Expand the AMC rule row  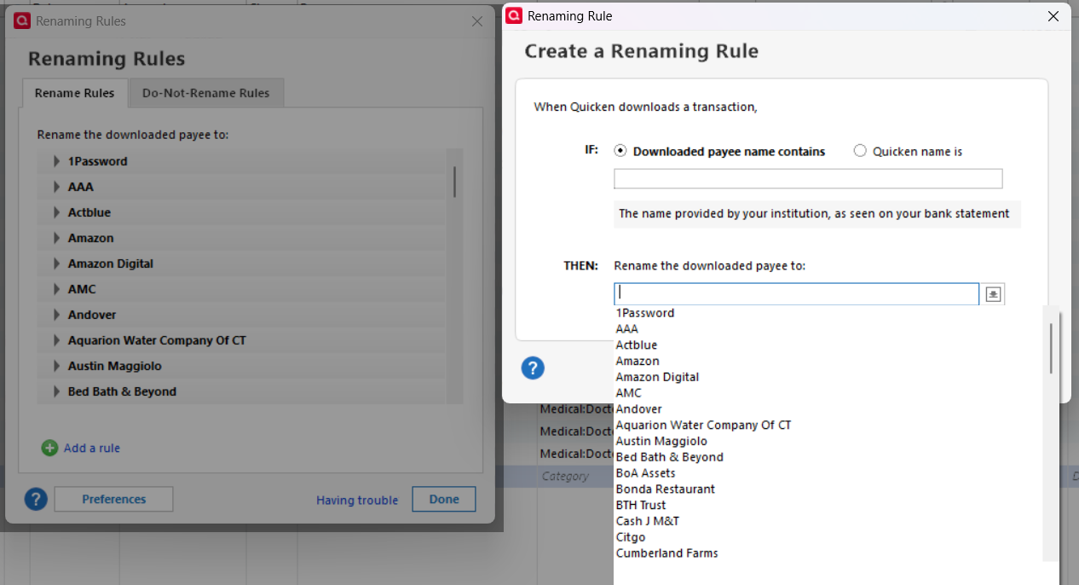click(57, 289)
